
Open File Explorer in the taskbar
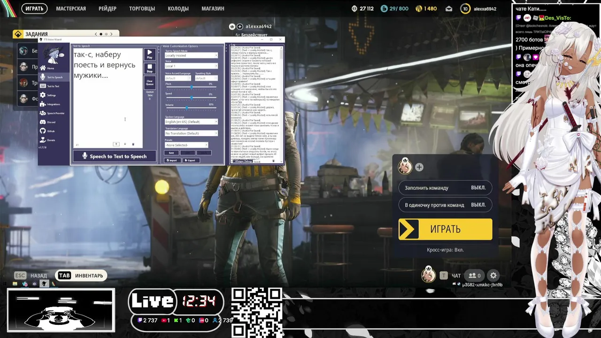[15, 284]
